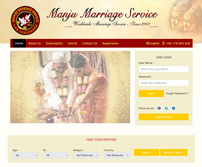Click the Register Now button
This screenshot has height=167, width=202.
click(164, 117)
